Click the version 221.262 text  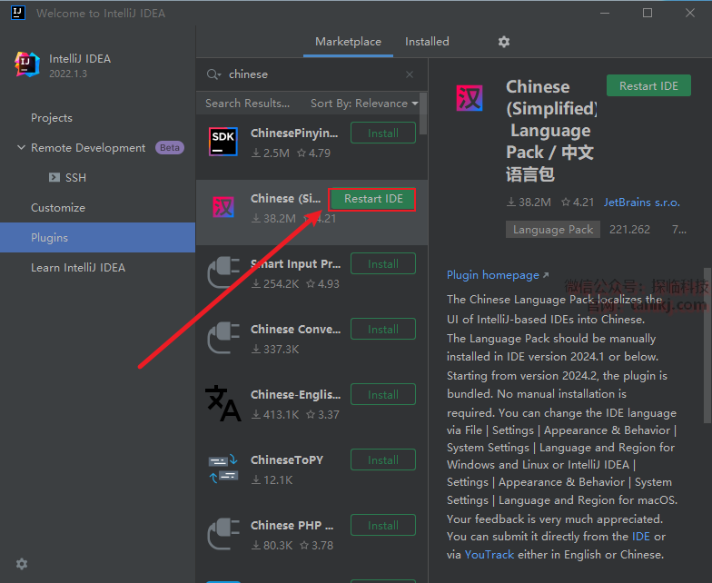point(629,230)
